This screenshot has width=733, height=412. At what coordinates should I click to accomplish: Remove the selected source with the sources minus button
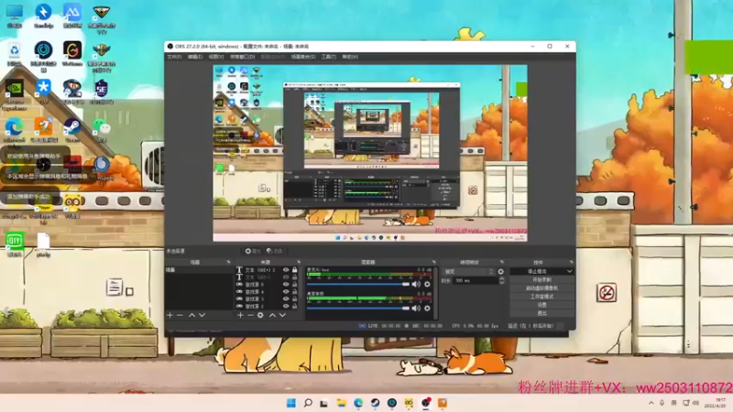tap(250, 315)
